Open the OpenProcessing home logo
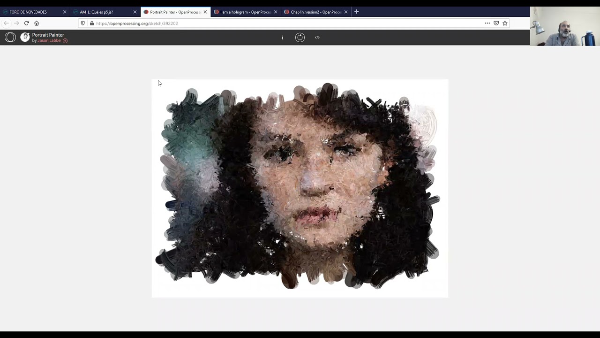Image resolution: width=600 pixels, height=338 pixels. click(10, 38)
